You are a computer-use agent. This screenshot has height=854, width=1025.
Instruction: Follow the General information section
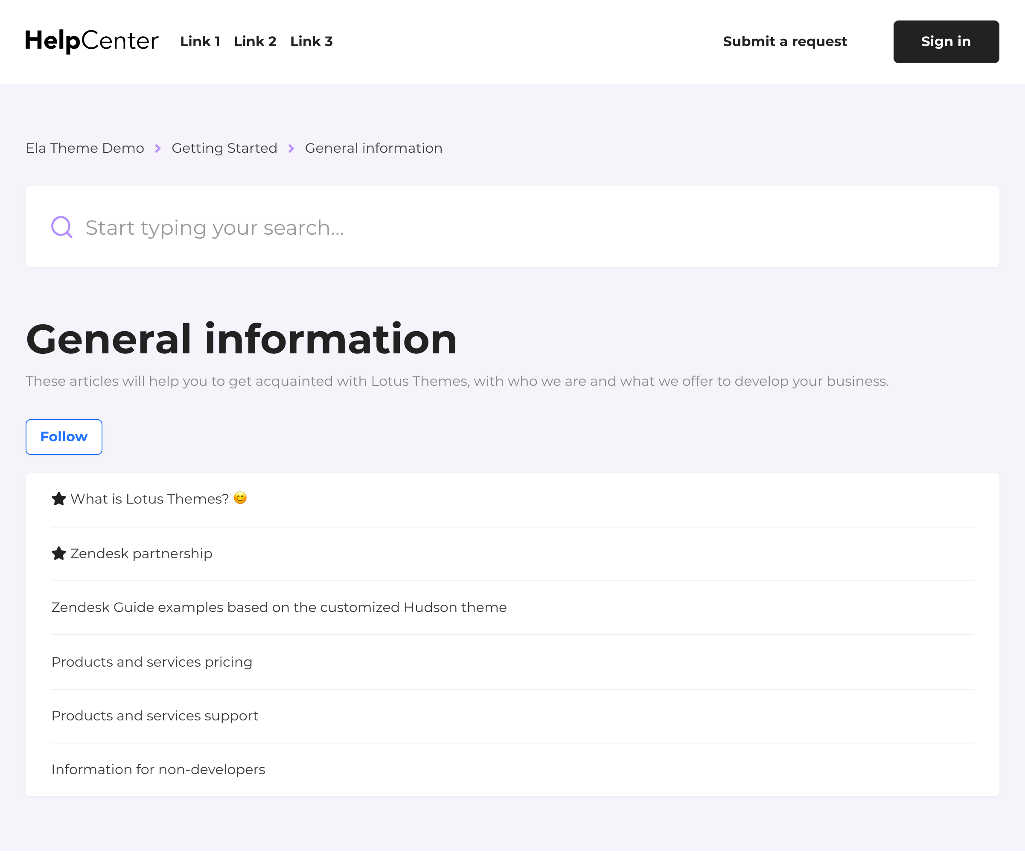point(64,437)
